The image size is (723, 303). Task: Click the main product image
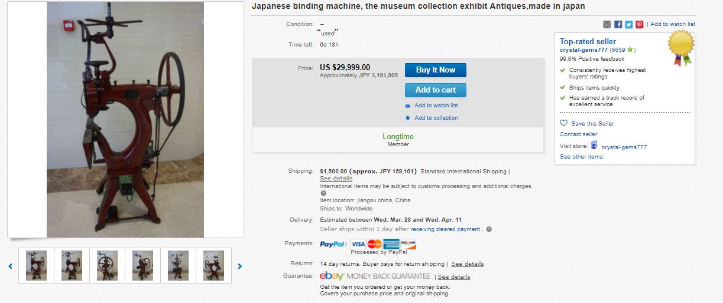(125, 120)
